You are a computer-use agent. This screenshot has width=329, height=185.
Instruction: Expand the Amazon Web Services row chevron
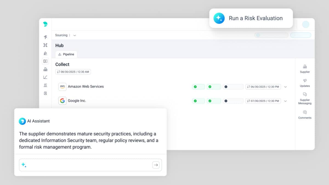285,87
